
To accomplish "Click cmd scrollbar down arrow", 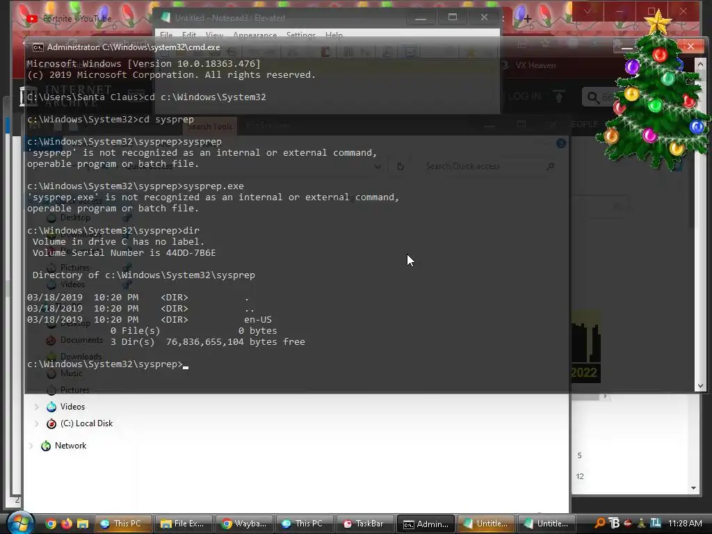I will coord(700,386).
